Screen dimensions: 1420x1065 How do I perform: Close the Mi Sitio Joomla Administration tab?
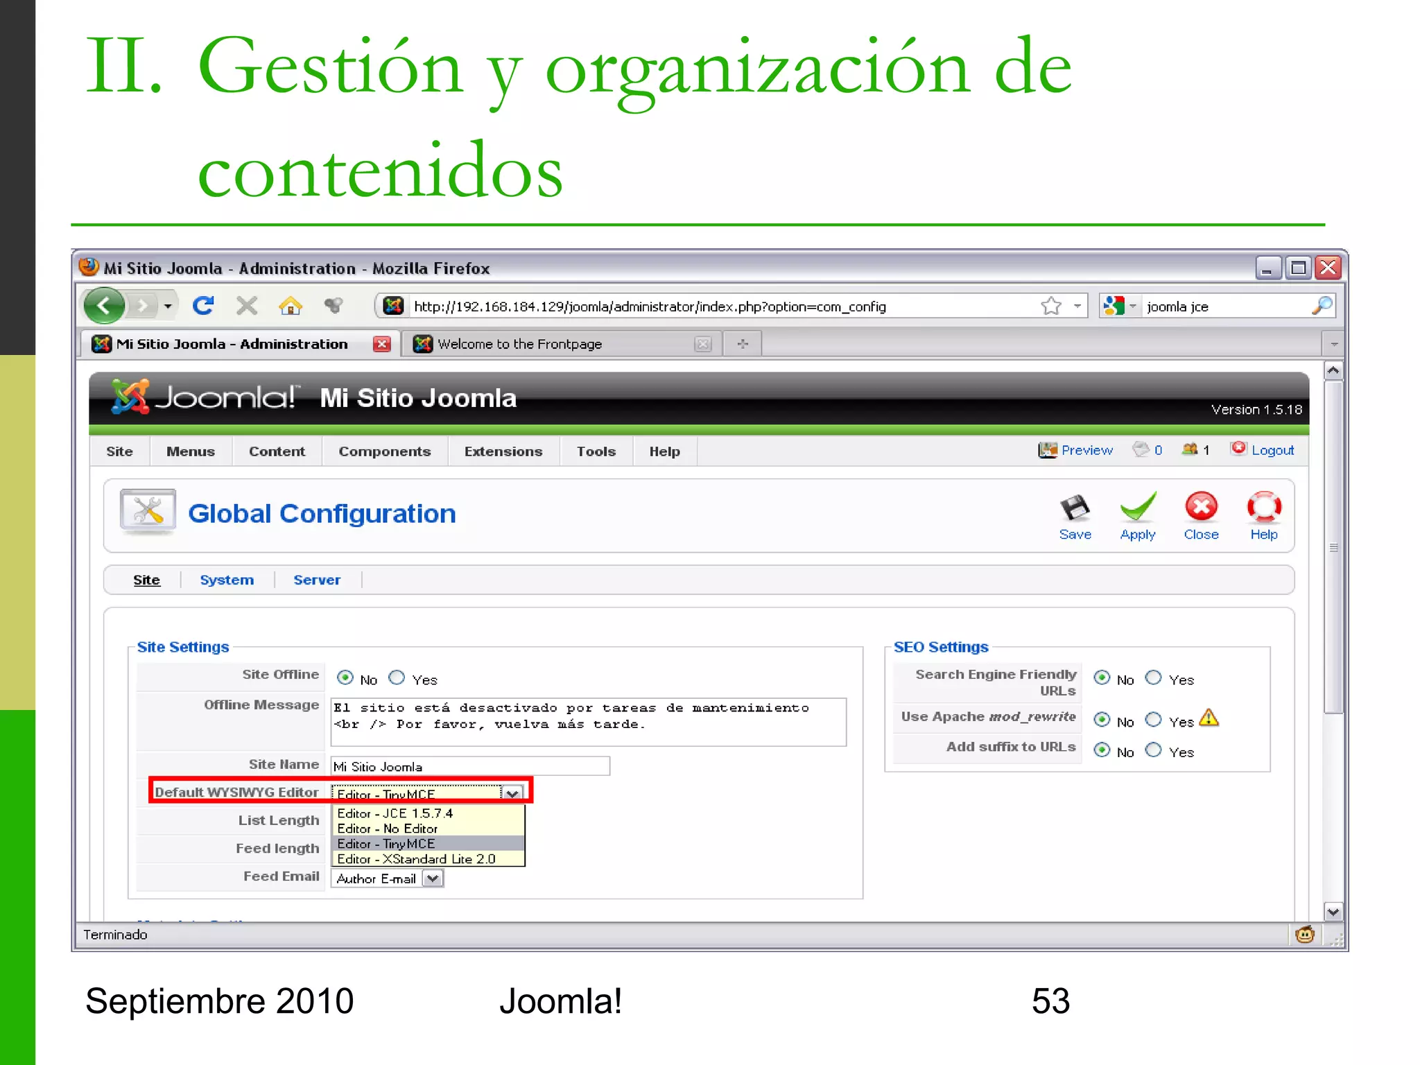click(x=381, y=344)
